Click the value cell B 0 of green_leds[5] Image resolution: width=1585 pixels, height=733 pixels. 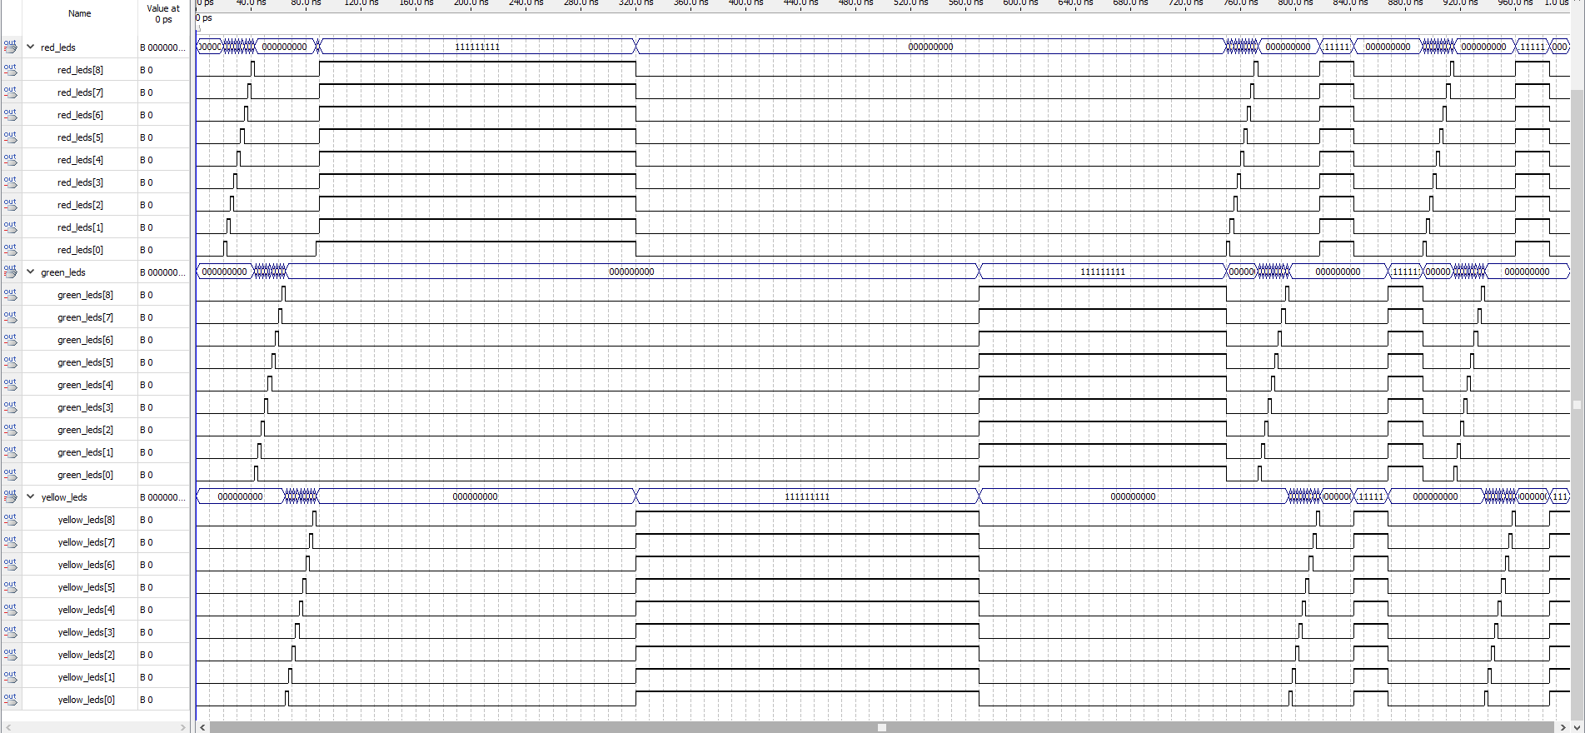pos(163,362)
